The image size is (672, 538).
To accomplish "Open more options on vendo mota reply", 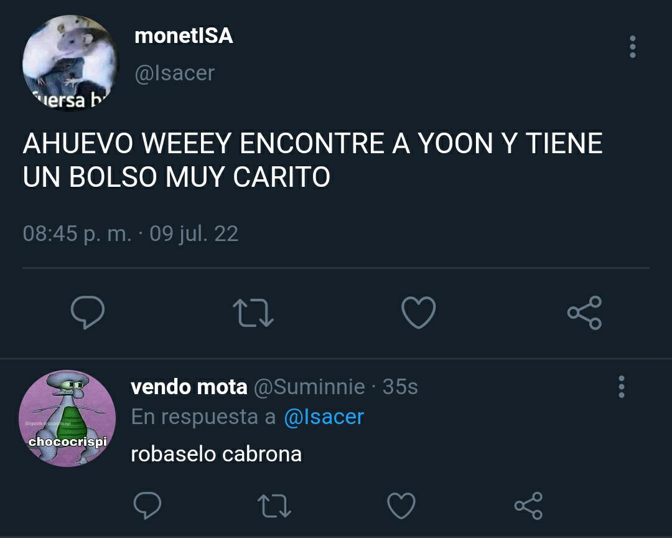I will pyautogui.click(x=622, y=387).
